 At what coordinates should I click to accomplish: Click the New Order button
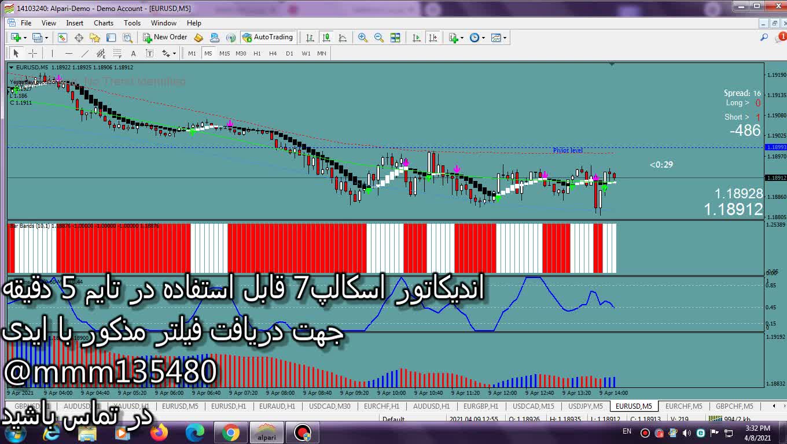(165, 38)
